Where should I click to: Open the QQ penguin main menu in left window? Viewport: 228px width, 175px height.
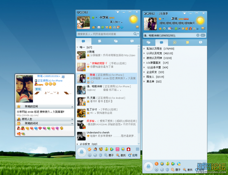[81, 152]
